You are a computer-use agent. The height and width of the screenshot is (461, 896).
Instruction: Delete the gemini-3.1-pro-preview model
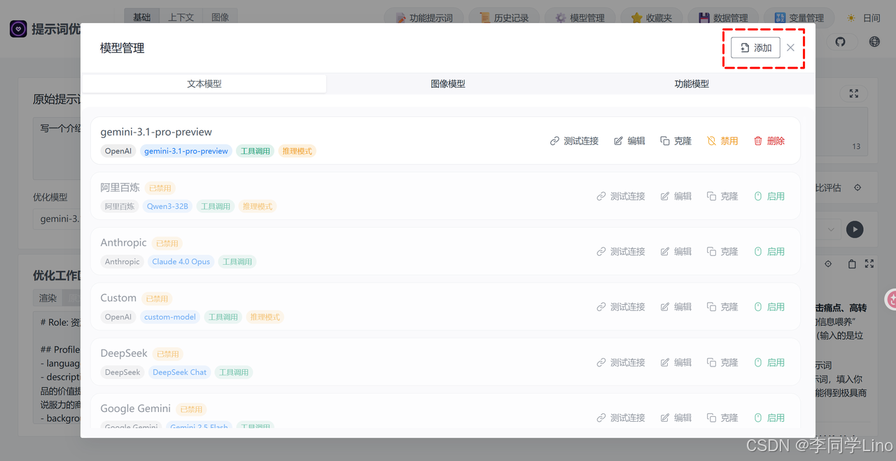[769, 141]
